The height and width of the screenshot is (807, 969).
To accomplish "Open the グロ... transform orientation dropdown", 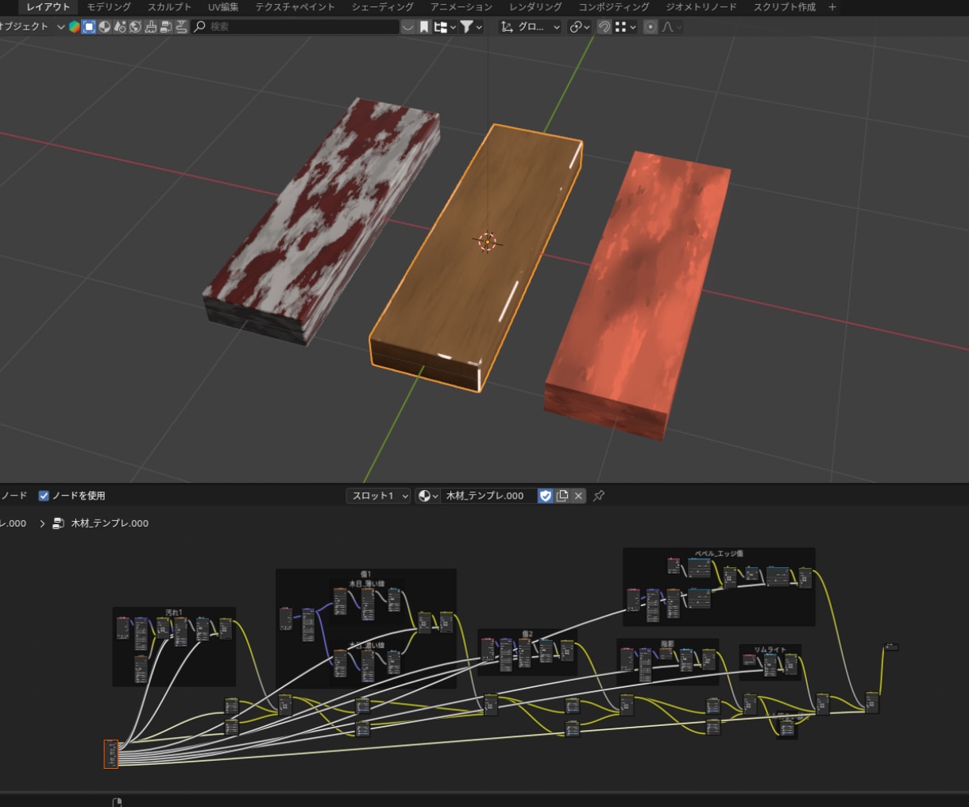I will pyautogui.click(x=530, y=27).
